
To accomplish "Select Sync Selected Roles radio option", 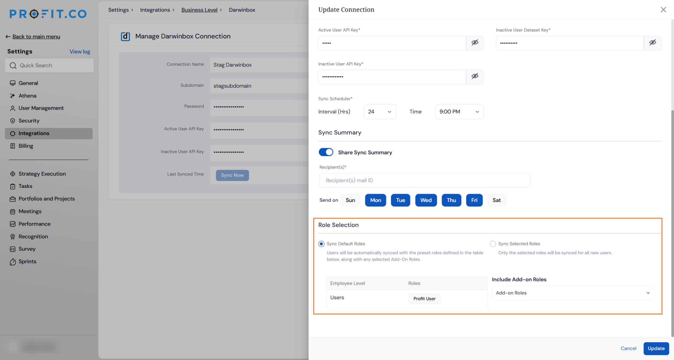I will click(x=493, y=244).
